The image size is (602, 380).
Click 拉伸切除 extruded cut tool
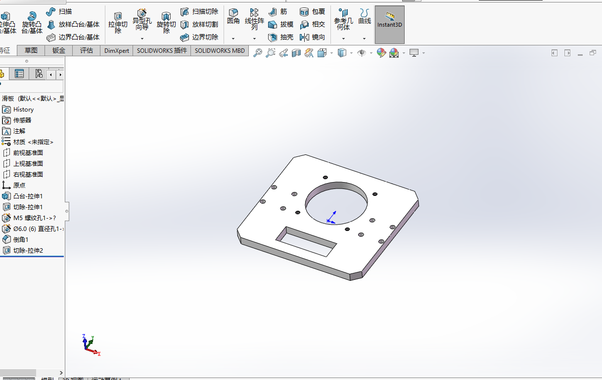pyautogui.click(x=118, y=23)
